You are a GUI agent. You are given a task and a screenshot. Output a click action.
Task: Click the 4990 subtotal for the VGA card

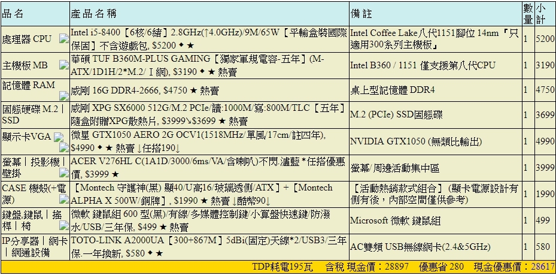(x=545, y=141)
